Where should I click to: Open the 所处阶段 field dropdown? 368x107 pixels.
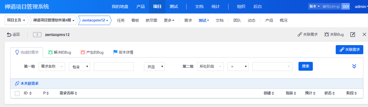[x=210, y=66]
